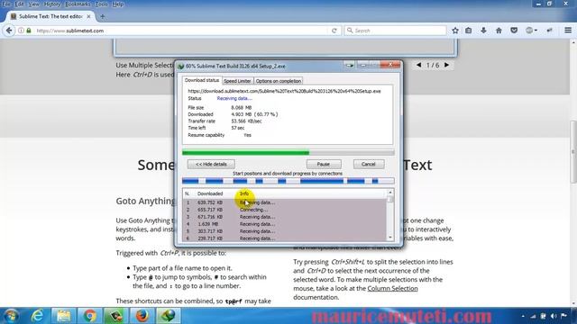Viewport: 577px width, 324px height.
Task: Open the Help menu
Action: click(x=118, y=4)
